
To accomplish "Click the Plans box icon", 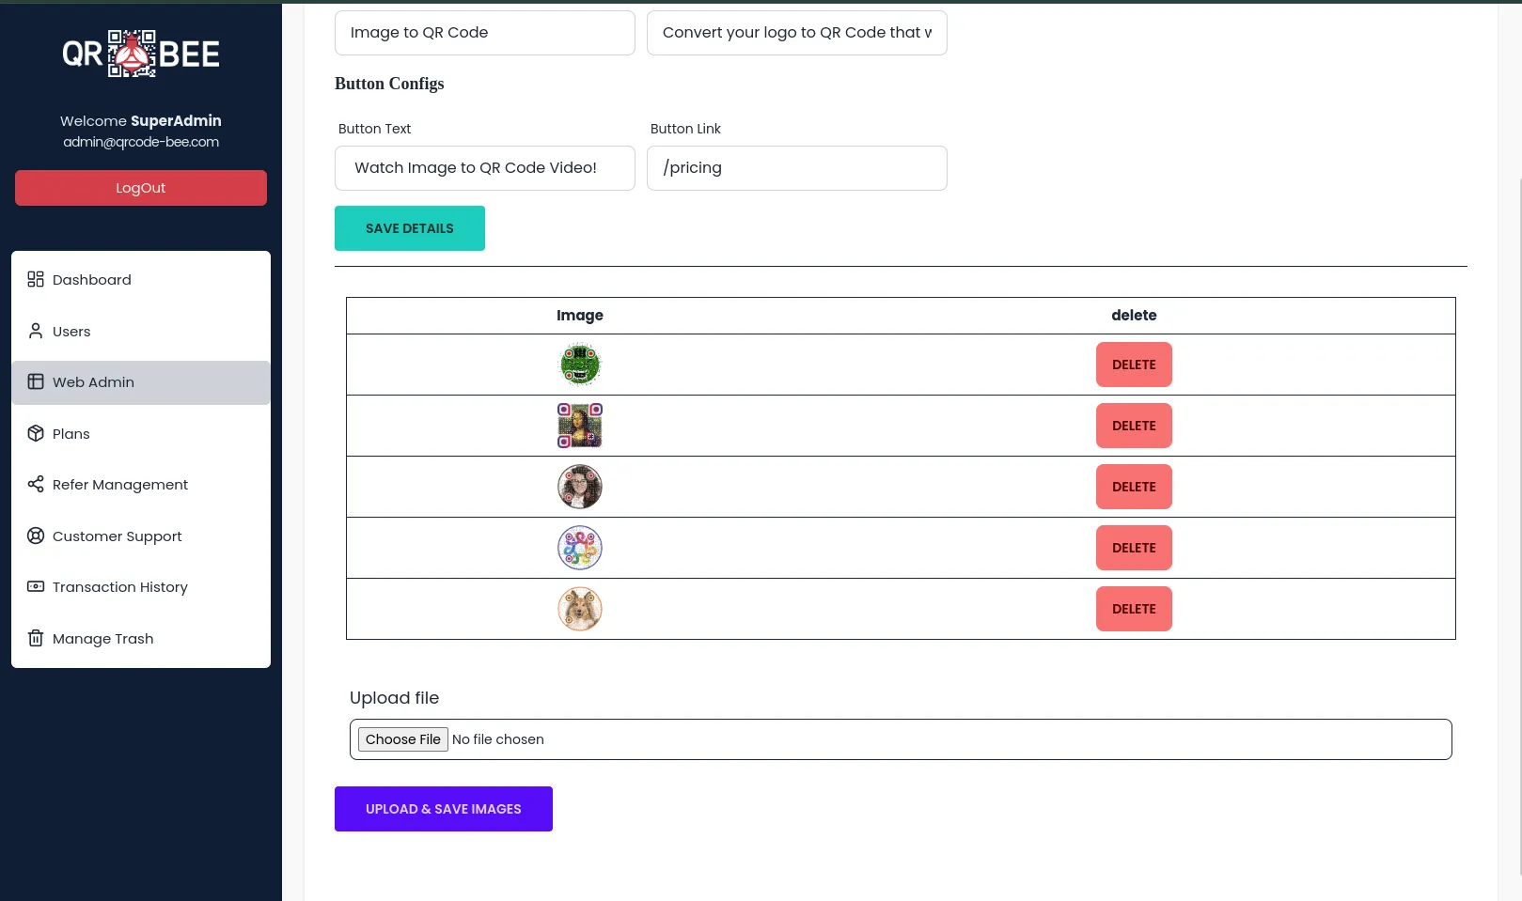I will [x=36, y=433].
